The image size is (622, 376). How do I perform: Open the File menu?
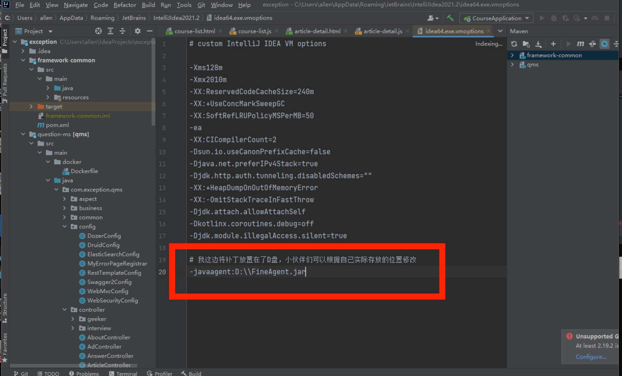pos(19,5)
